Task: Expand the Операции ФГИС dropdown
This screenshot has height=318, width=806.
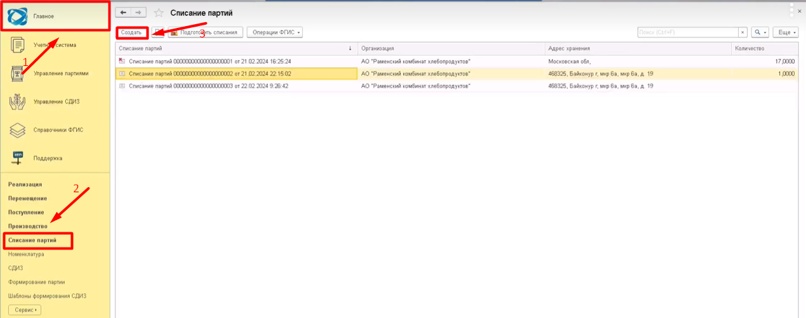Action: tap(274, 32)
